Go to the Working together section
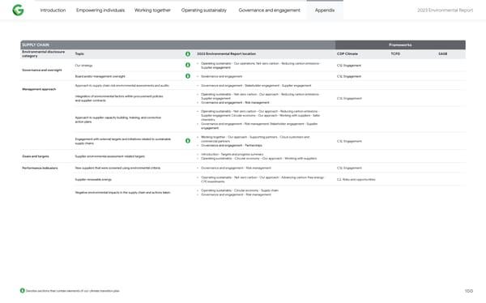 click(152, 11)
